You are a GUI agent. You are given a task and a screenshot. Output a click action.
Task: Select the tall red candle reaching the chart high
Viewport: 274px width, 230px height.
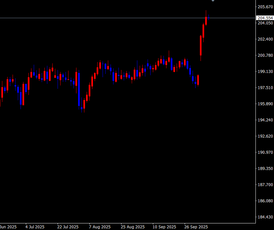point(206,21)
